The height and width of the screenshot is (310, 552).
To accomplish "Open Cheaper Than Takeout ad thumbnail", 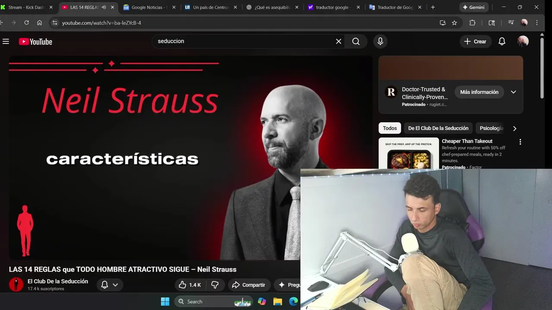I will coord(409,153).
